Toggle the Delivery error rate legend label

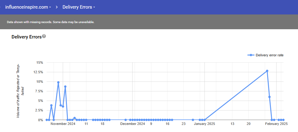(269, 55)
